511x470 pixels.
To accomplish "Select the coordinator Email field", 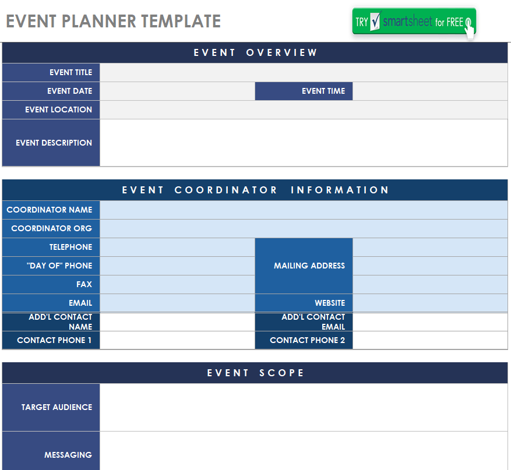I will click(x=177, y=303).
